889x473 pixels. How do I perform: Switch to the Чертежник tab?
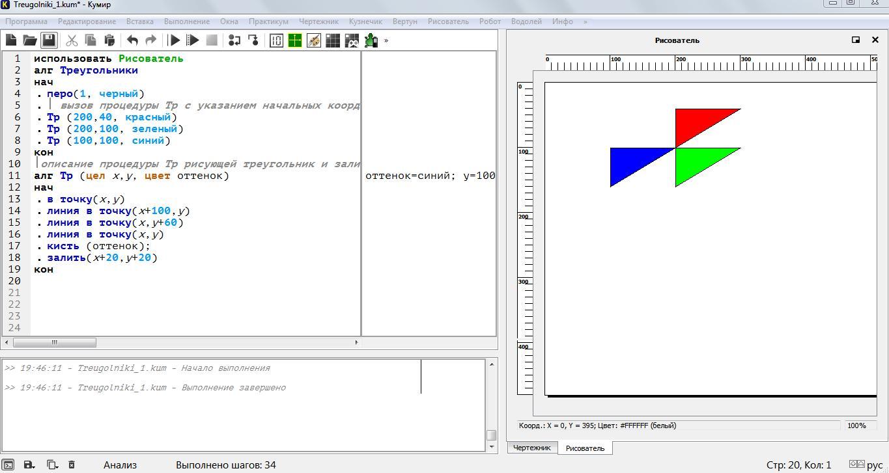coord(531,448)
